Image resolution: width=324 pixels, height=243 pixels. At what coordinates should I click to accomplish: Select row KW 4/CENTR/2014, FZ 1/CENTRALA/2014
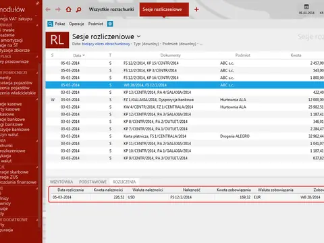tap(185, 107)
